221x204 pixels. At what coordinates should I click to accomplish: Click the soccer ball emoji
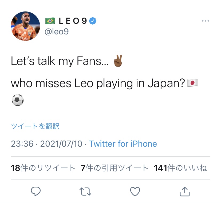tap(18, 100)
